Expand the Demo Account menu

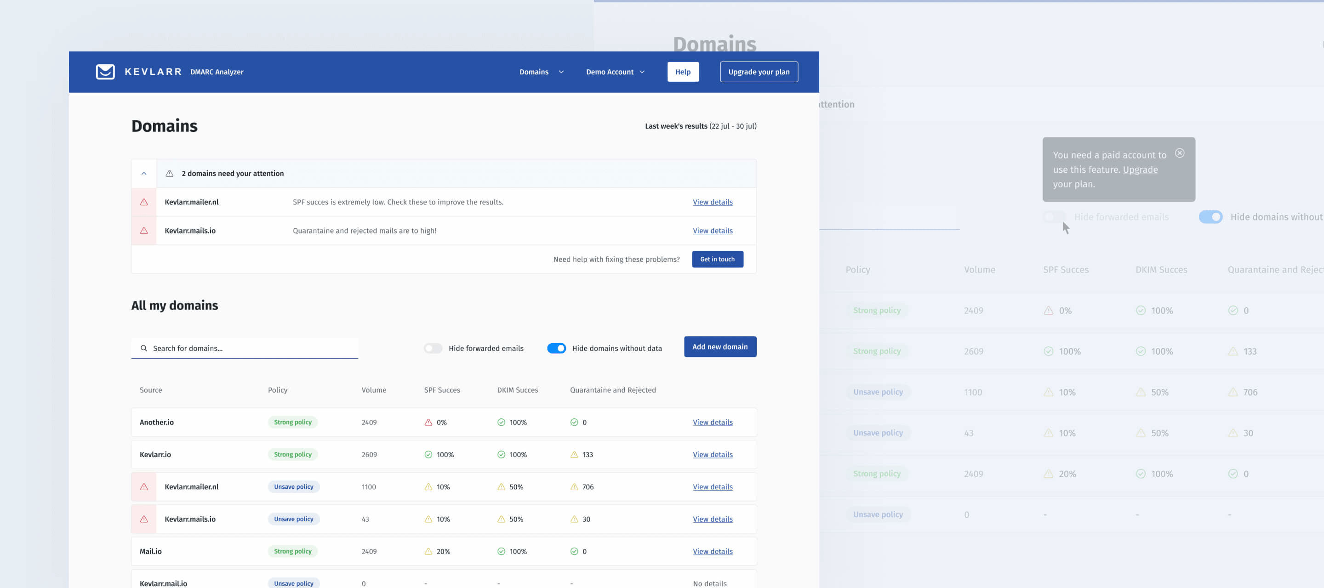pyautogui.click(x=615, y=72)
